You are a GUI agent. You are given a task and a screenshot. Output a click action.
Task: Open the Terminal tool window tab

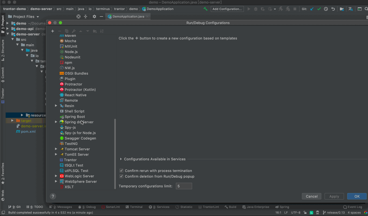134,207
